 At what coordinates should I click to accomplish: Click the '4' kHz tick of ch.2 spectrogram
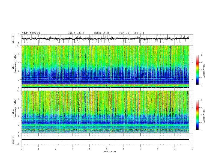19,116
